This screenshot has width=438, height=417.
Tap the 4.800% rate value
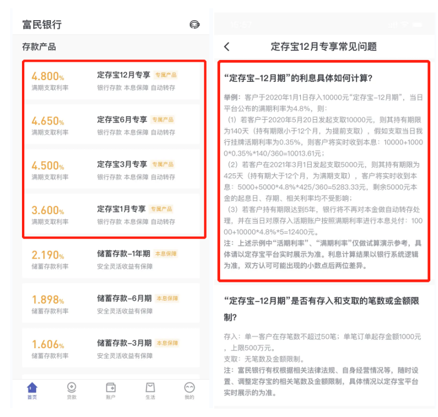[x=47, y=76]
